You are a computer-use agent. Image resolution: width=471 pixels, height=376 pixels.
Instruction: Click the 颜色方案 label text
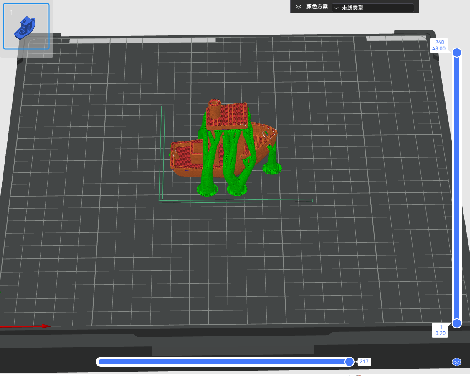pyautogui.click(x=317, y=7)
